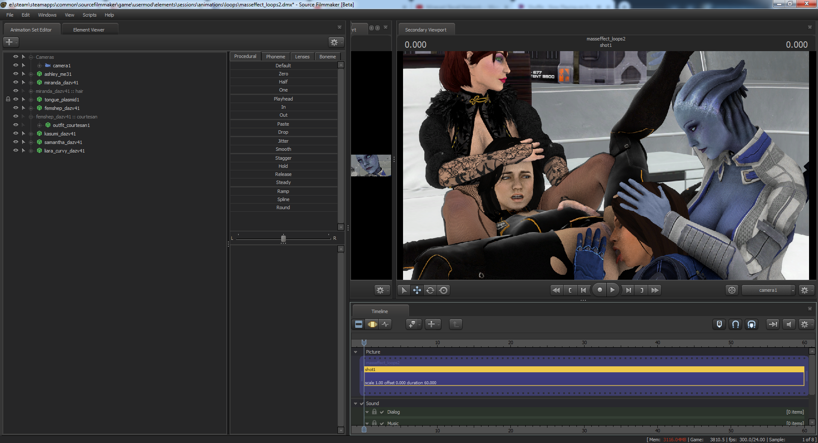Step back one frame
The width and height of the screenshot is (818, 443).
click(584, 290)
